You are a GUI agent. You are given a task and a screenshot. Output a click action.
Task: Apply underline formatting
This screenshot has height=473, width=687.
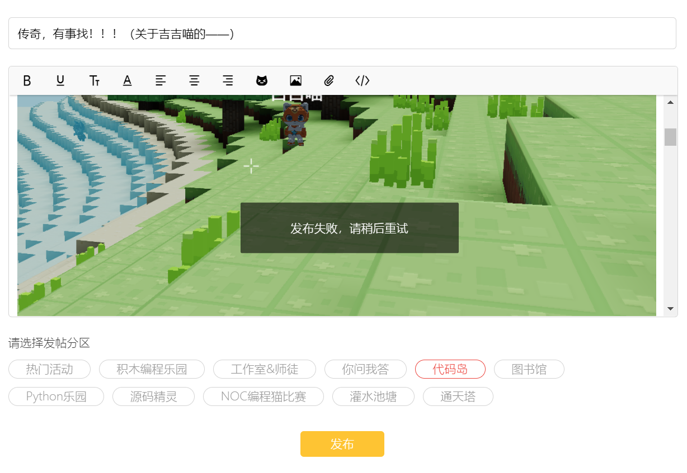click(x=60, y=80)
